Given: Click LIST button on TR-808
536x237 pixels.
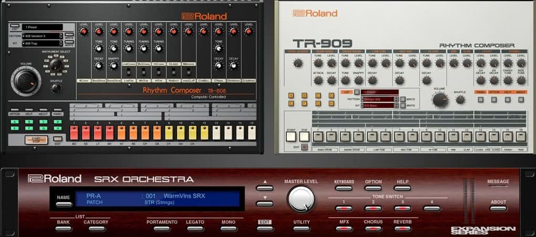Looking at the screenshot, I should coord(15,26).
